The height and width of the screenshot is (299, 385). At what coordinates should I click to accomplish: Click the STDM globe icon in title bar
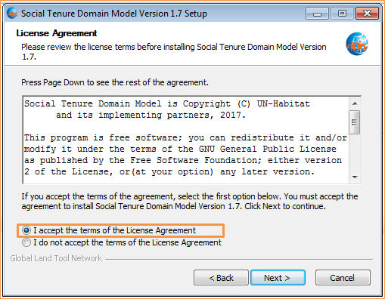point(12,13)
